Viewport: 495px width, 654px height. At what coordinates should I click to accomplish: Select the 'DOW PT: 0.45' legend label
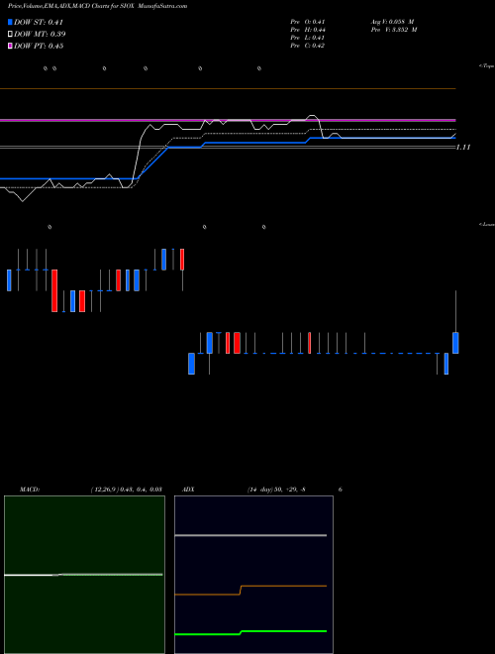tap(39, 47)
